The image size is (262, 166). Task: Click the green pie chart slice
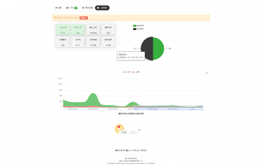[x=159, y=49]
